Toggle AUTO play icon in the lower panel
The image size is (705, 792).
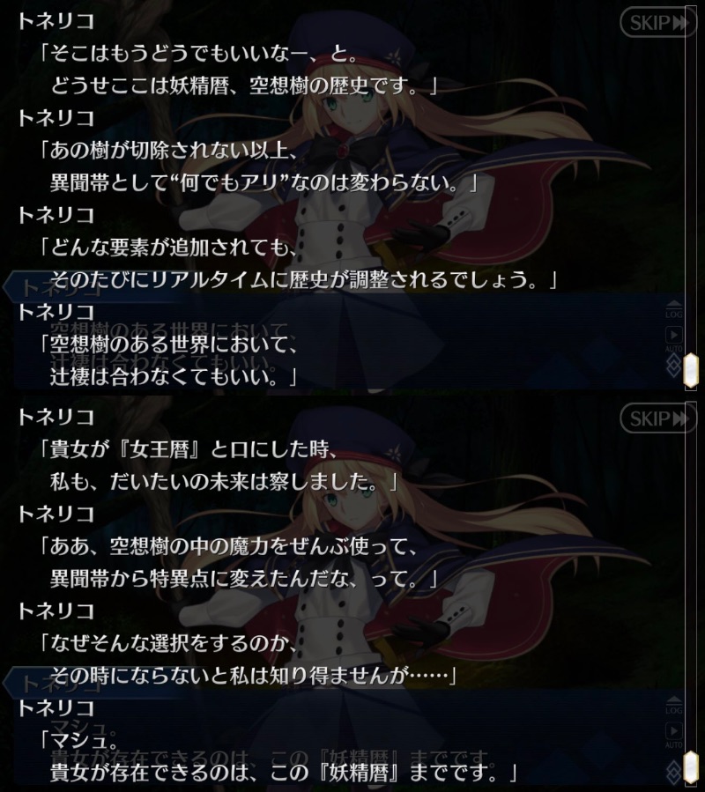click(x=673, y=735)
